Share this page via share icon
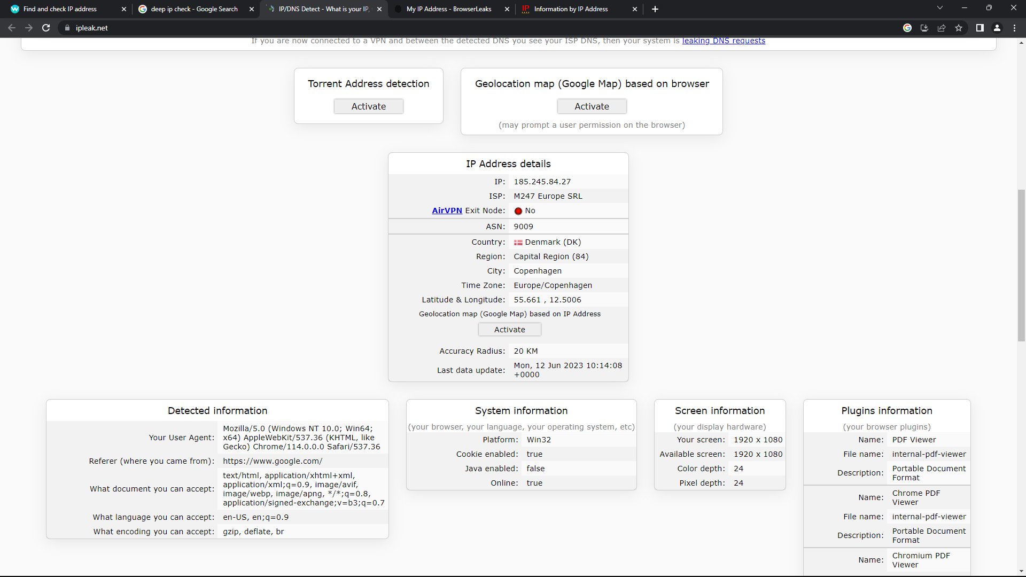 coord(942,28)
